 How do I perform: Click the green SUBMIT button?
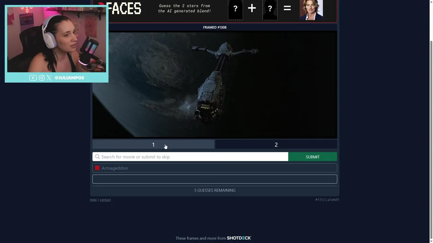[313, 157]
